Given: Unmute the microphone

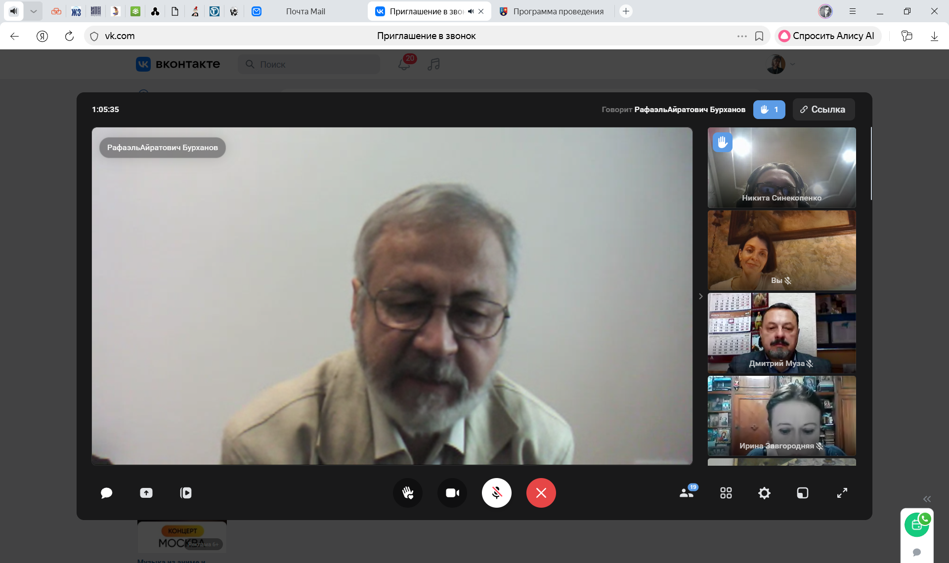Looking at the screenshot, I should pyautogui.click(x=497, y=493).
